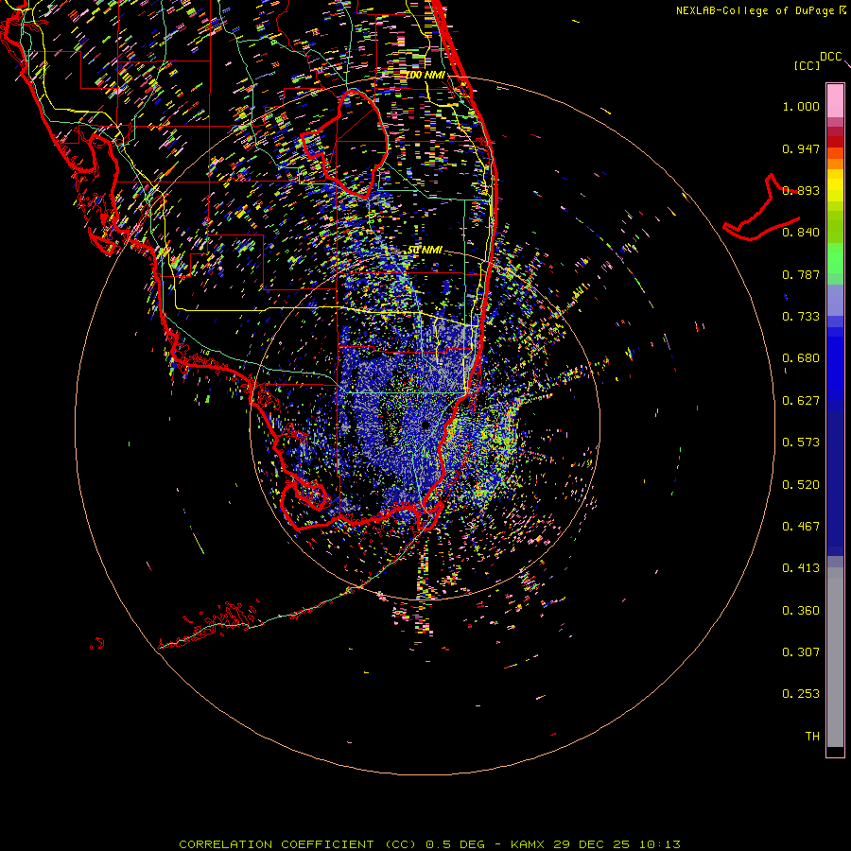Click the [CC] units label

pyautogui.click(x=807, y=65)
